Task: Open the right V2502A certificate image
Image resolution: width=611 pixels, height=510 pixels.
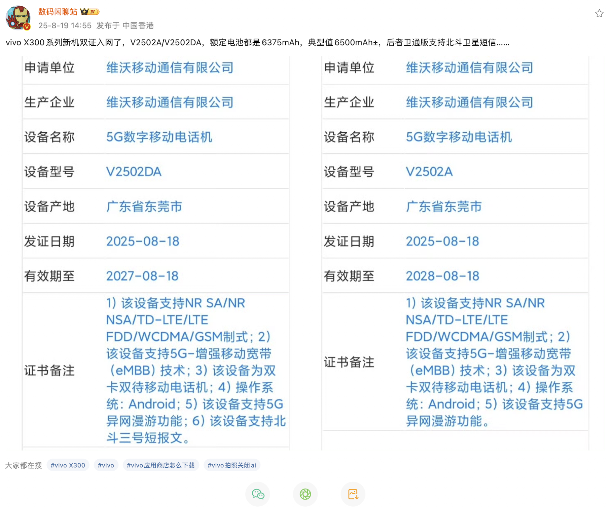Action: (455, 253)
